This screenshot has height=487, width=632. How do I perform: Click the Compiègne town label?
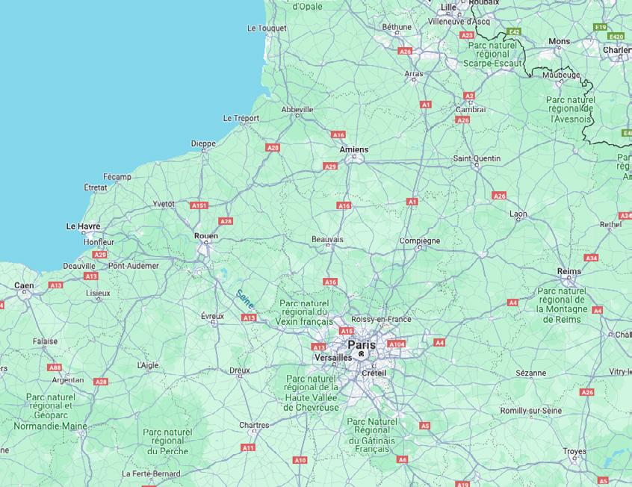pos(420,241)
